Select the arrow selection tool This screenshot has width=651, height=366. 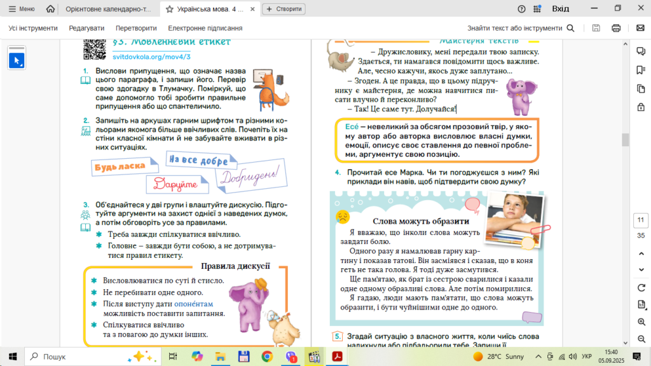[x=17, y=60]
